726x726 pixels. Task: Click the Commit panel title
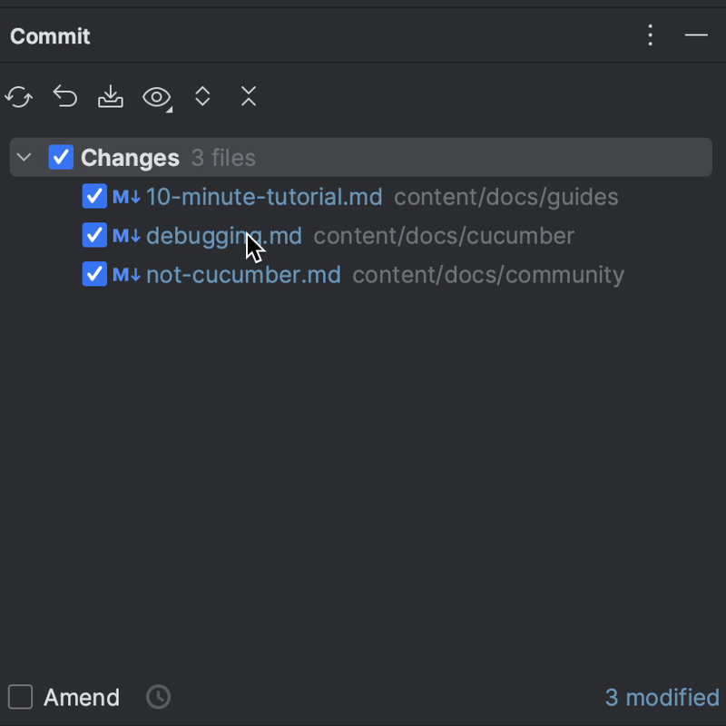(50, 36)
